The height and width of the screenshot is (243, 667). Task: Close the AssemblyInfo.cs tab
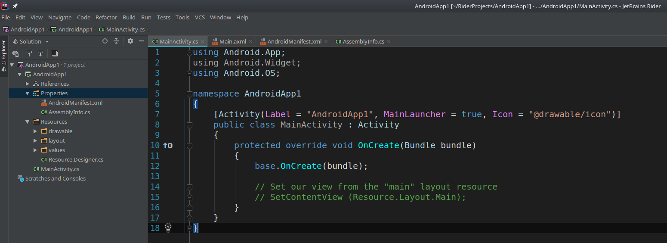389,42
